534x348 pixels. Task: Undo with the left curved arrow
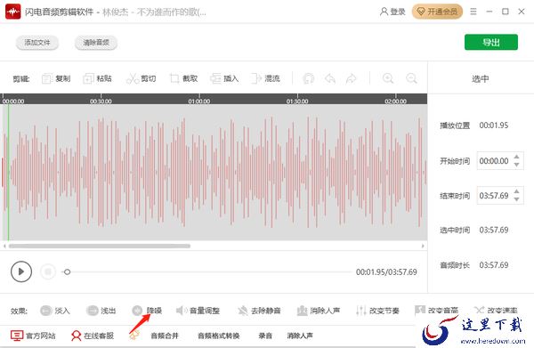click(330, 78)
